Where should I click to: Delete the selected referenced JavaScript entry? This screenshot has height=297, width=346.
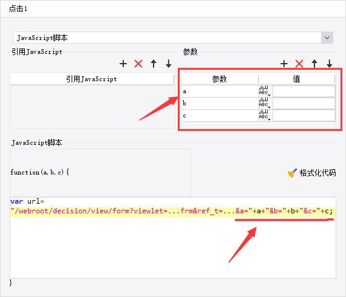click(138, 64)
